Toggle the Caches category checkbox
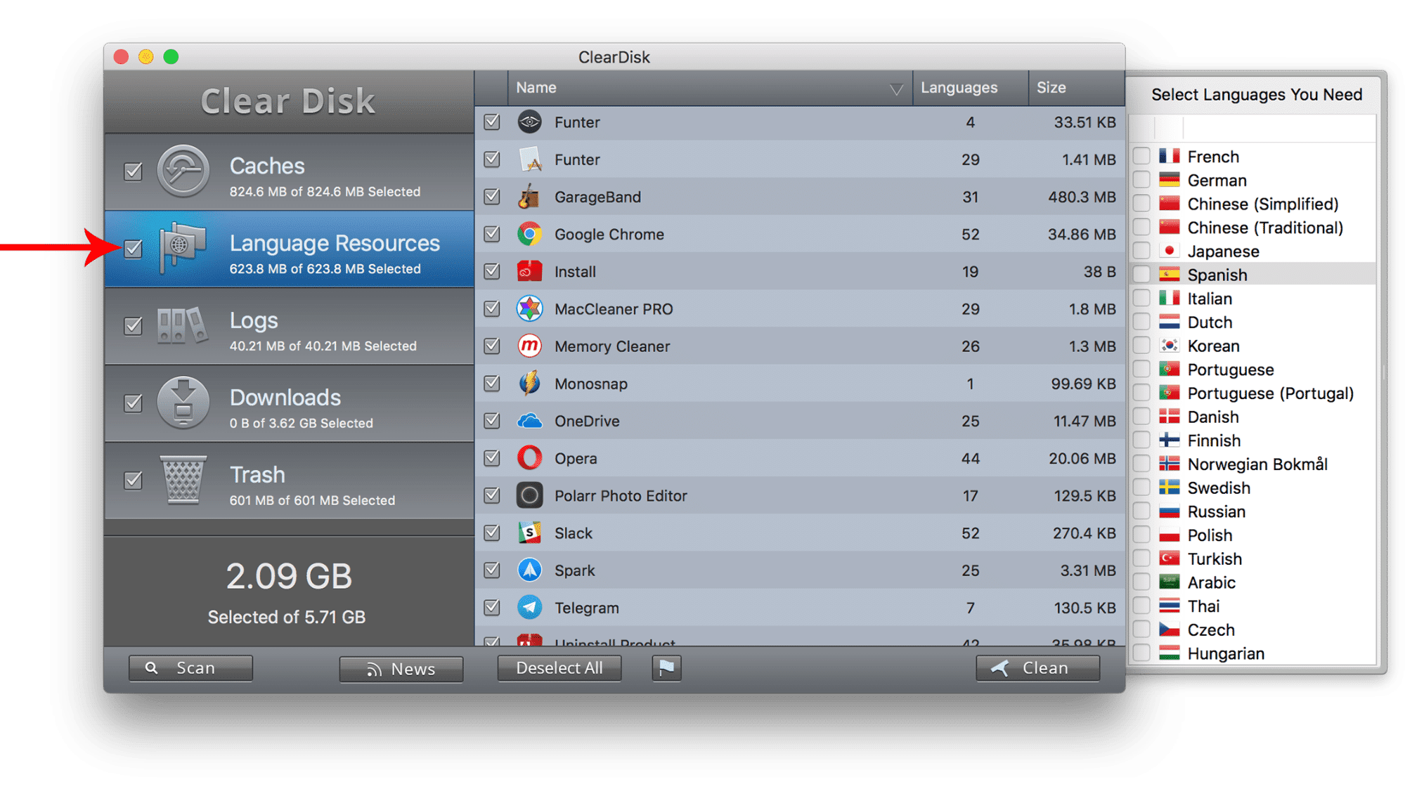1405x796 pixels. point(134,171)
